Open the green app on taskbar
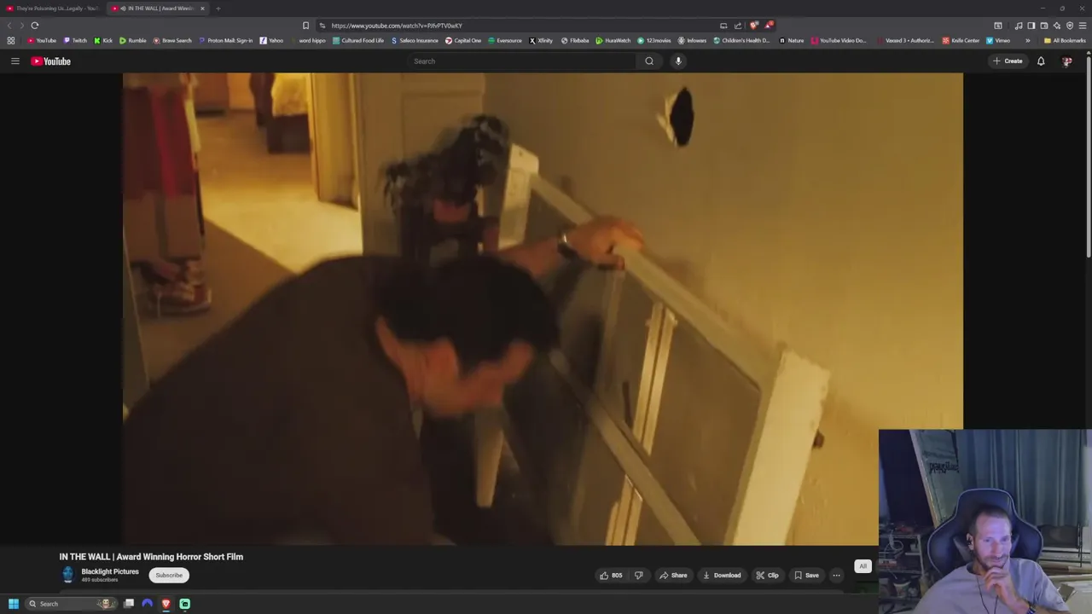Screen dimensions: 1092x614 [184, 604]
